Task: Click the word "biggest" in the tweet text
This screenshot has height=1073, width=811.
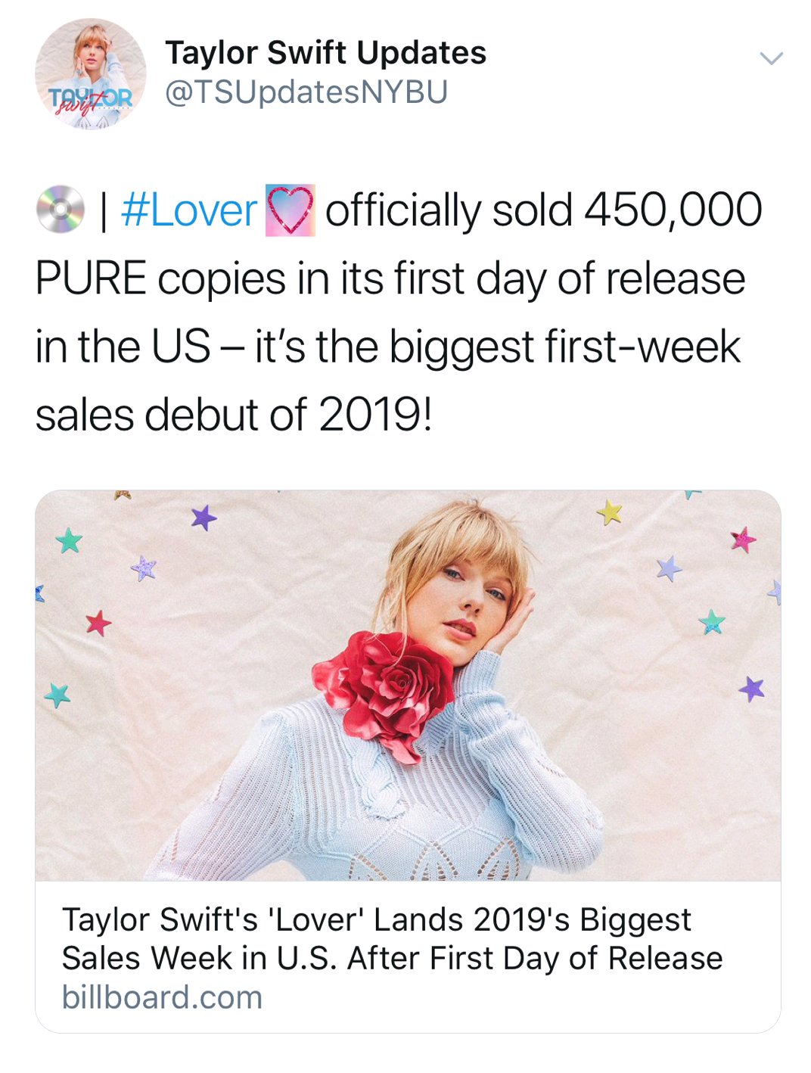Action: 461,348
